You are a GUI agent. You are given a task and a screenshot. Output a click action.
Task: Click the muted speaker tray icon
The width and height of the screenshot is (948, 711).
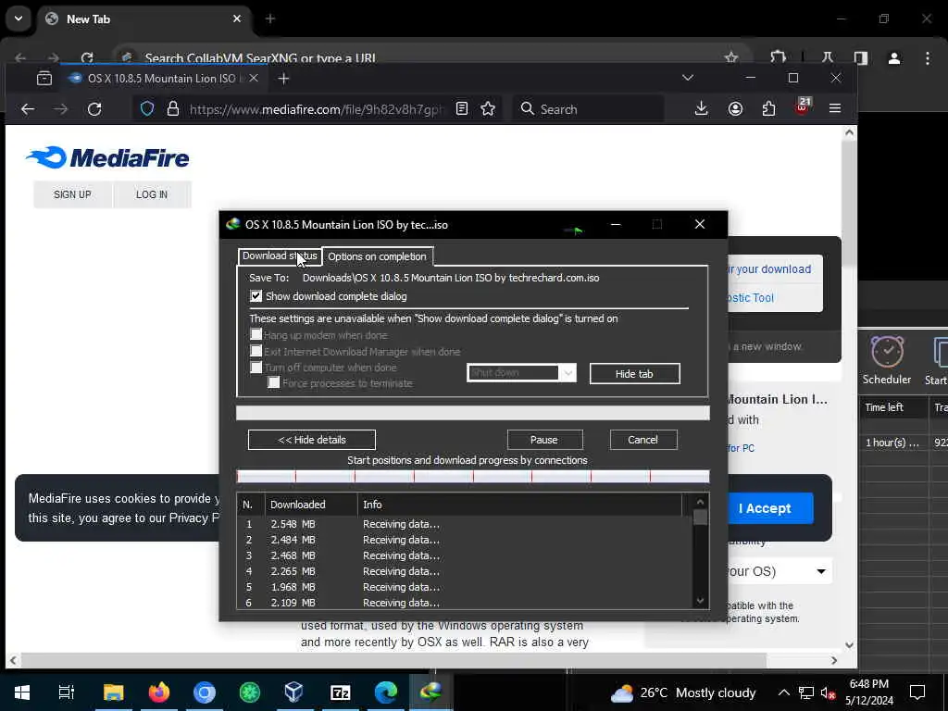click(x=828, y=692)
